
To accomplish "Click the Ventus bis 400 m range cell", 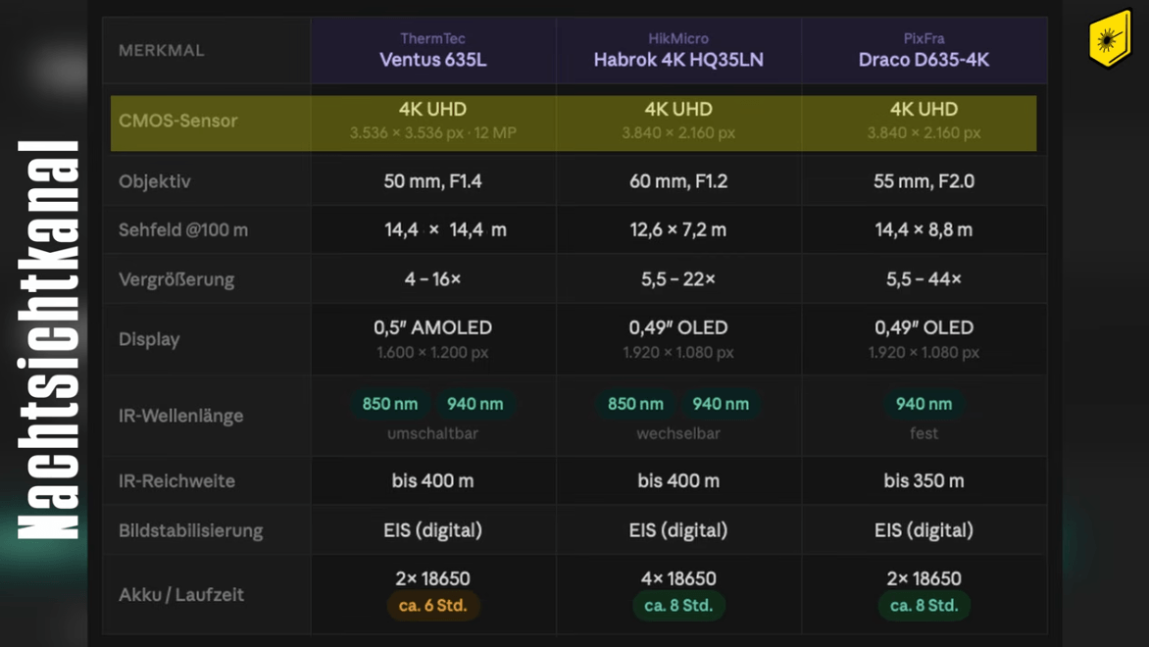I will click(432, 480).
